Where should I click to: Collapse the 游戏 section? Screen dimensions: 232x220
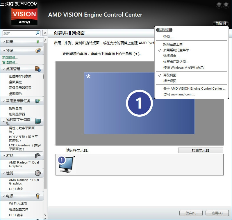[4, 156]
